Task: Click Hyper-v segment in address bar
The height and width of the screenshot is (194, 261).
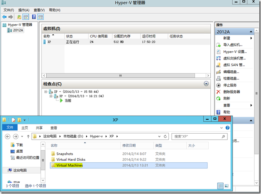Action: tap(96, 136)
